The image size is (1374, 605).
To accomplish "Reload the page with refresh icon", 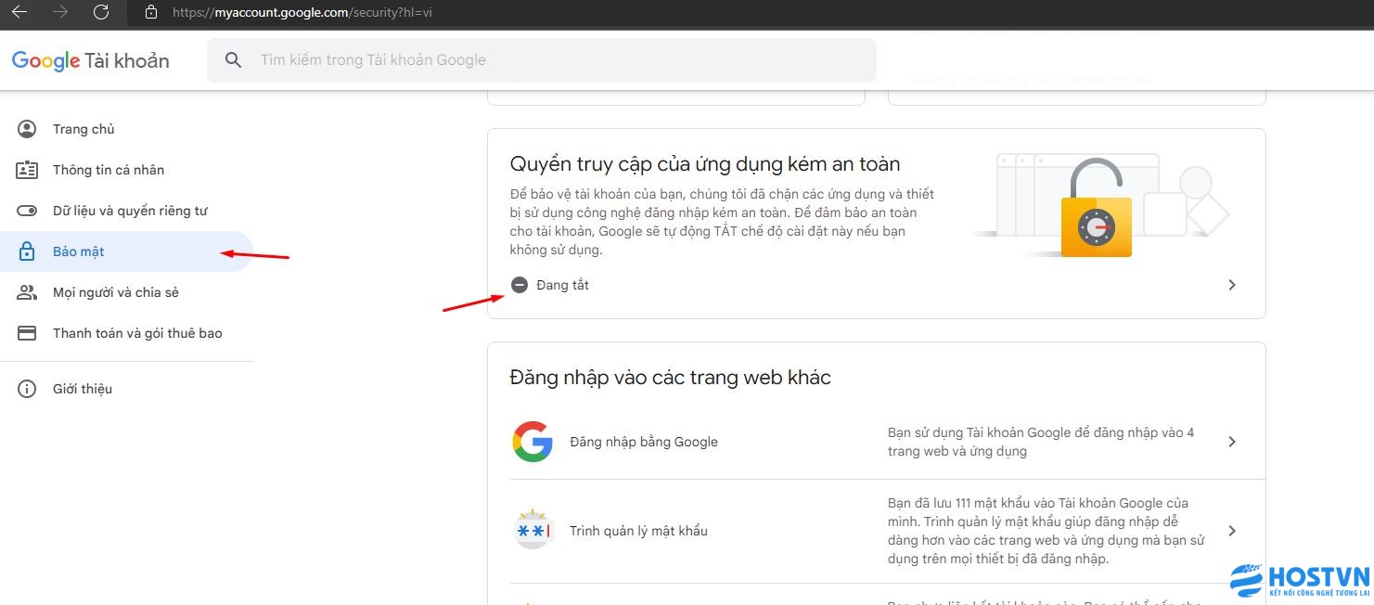I will pos(101,12).
